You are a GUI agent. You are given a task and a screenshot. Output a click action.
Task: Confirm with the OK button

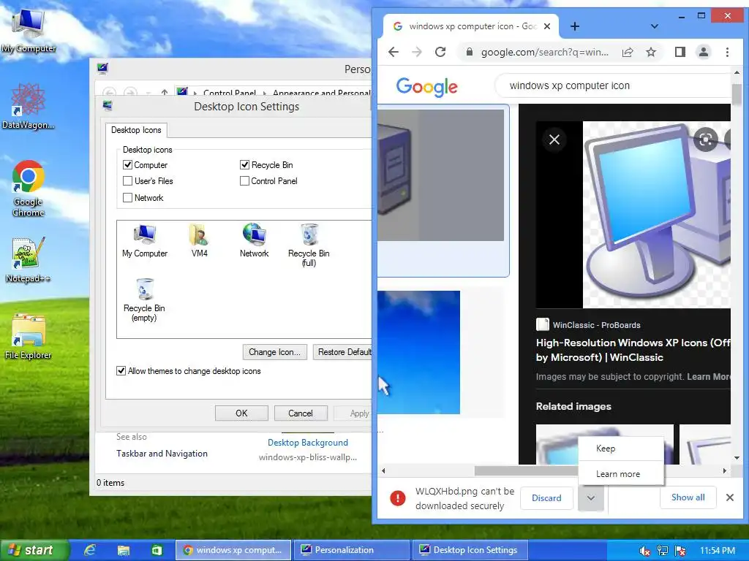pos(241,413)
